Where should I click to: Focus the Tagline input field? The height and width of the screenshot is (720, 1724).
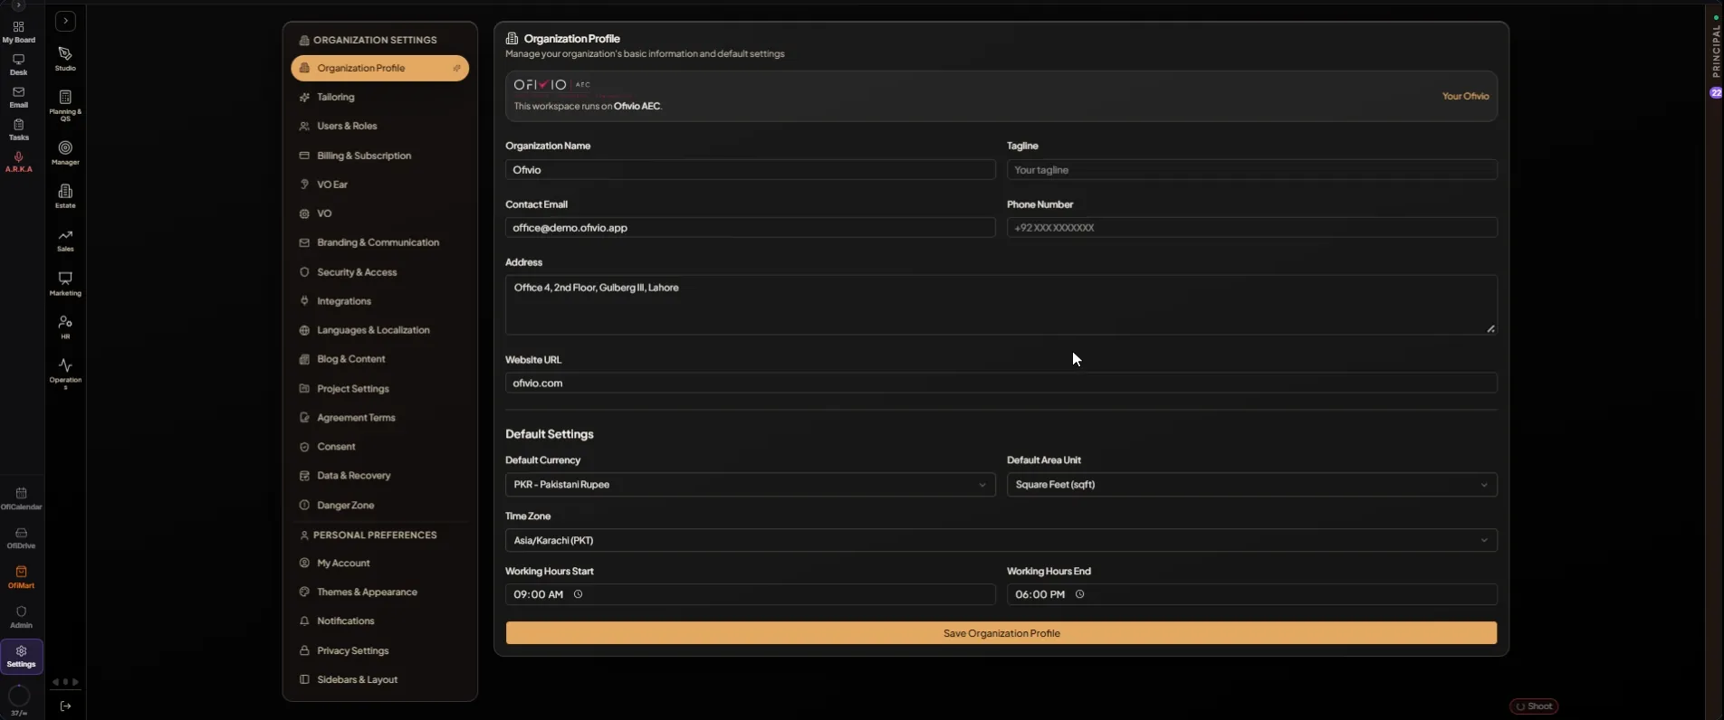pos(1251,170)
